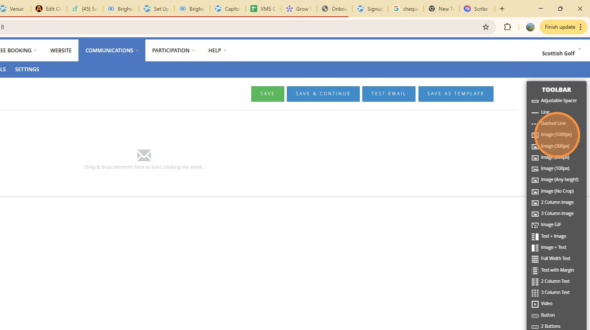Screen dimensions: 590x330
Task: Click the green Save button
Action: point(268,94)
